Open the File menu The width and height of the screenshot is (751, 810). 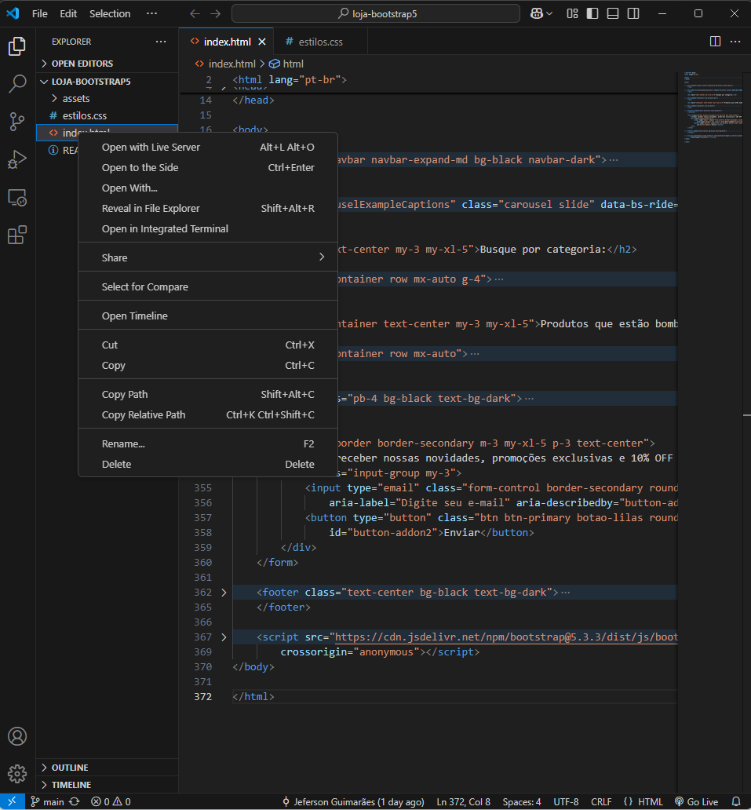coord(40,14)
